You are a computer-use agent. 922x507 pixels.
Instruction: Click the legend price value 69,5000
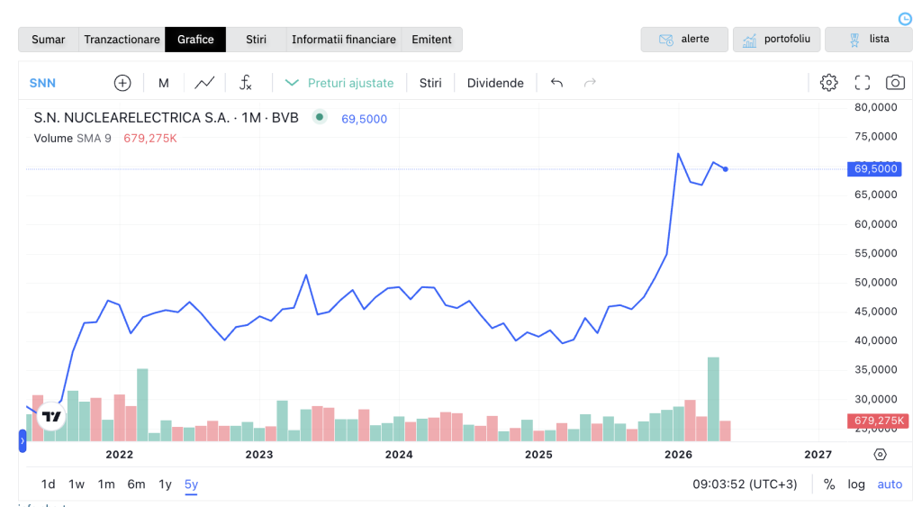click(x=364, y=119)
